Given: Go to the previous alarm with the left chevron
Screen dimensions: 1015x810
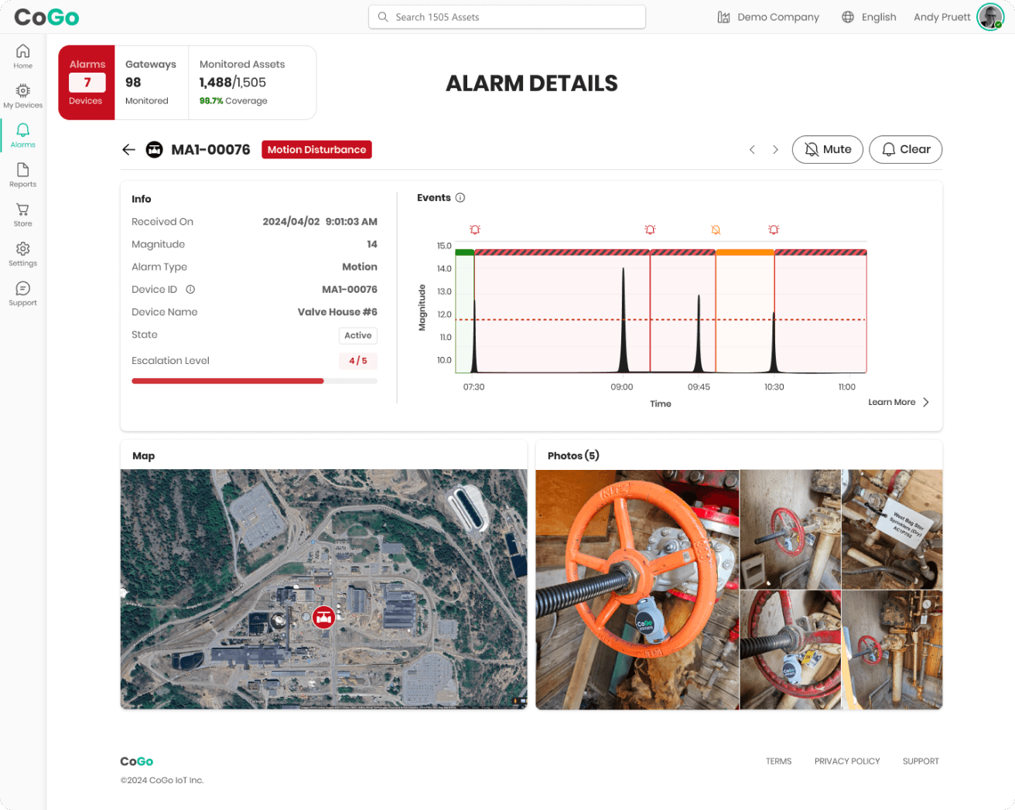Looking at the screenshot, I should pyautogui.click(x=752, y=150).
